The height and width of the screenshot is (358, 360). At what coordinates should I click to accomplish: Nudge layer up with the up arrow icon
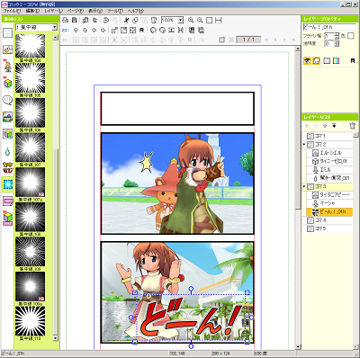tap(76, 30)
